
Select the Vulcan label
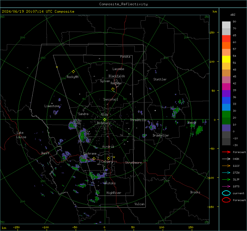[x=139, y=204]
